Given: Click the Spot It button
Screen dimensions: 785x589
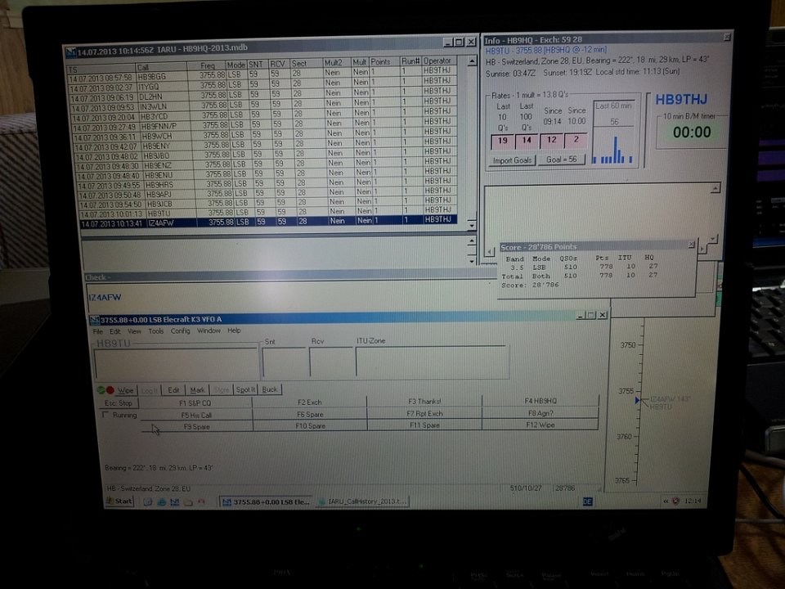Looking at the screenshot, I should [246, 390].
